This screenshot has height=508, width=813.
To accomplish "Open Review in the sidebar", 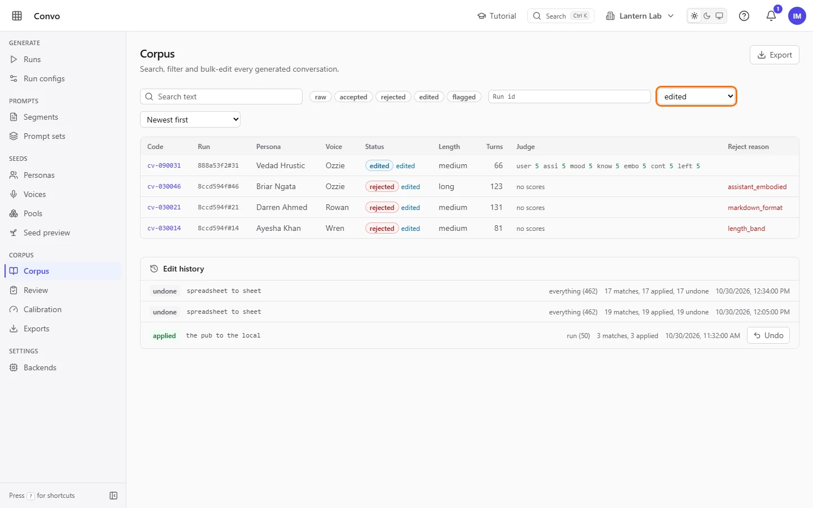I will [63, 290].
